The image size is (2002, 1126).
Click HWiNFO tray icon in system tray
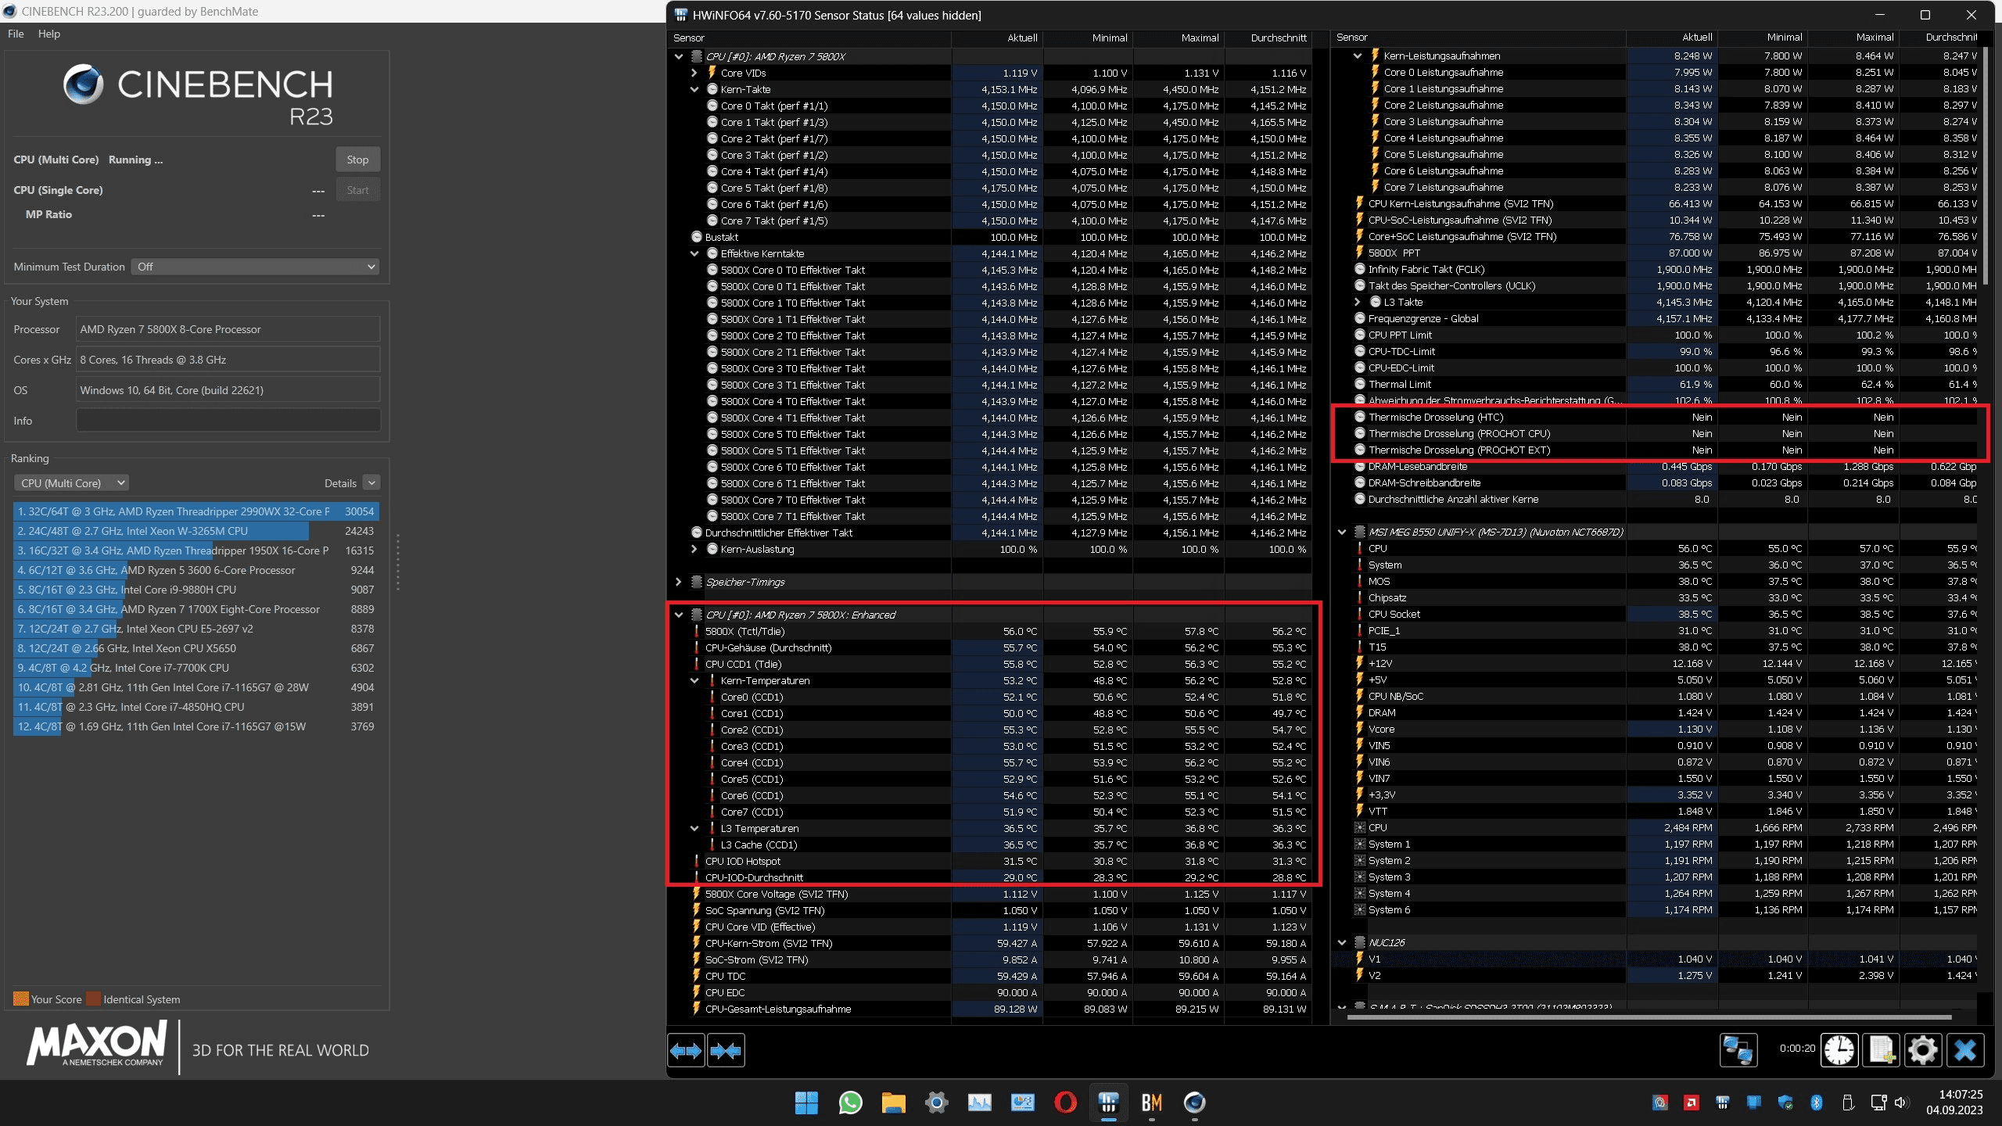(1722, 1103)
